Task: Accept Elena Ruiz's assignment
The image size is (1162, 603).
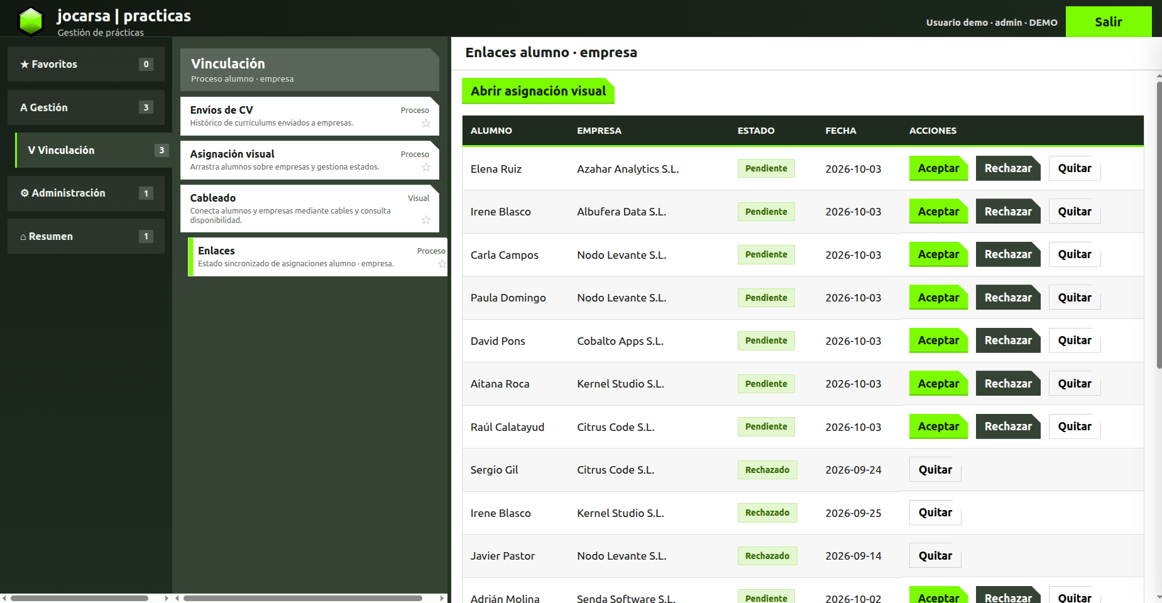Action: [x=939, y=168]
